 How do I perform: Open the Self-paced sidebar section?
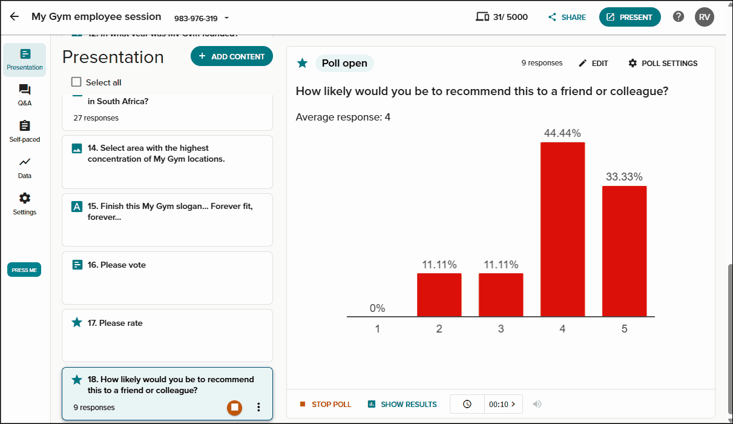tap(25, 131)
